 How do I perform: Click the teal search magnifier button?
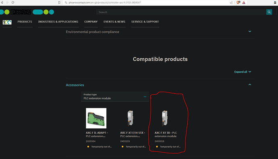269,12
